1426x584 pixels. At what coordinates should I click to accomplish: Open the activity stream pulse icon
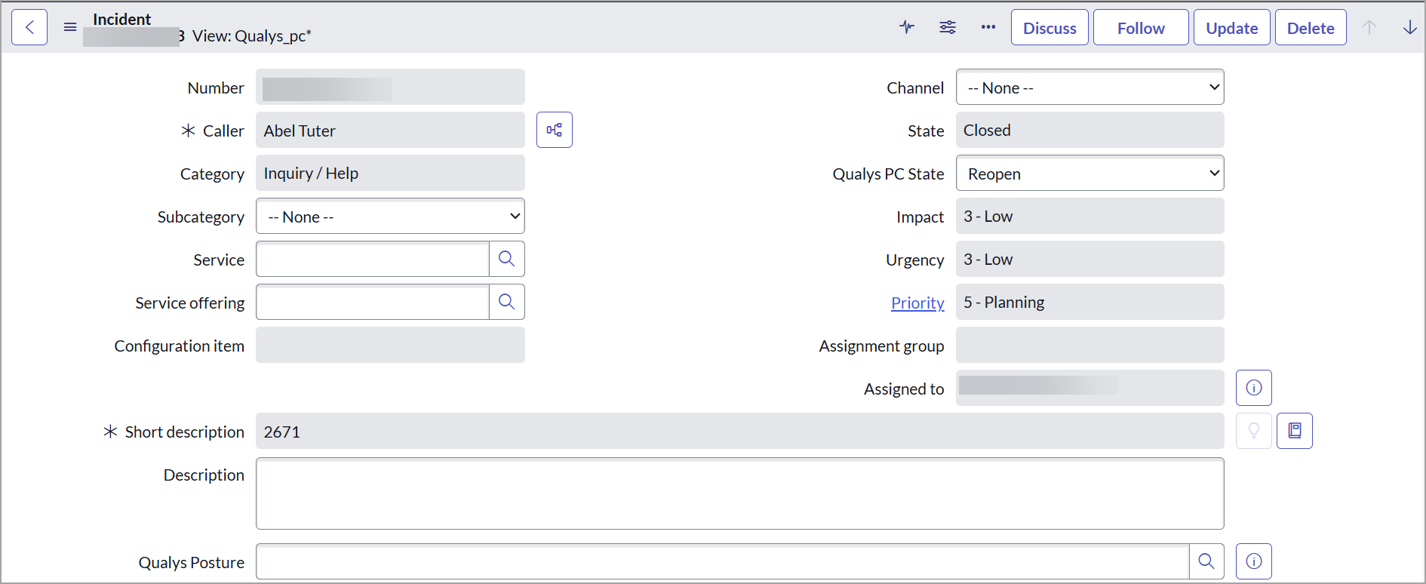(907, 28)
